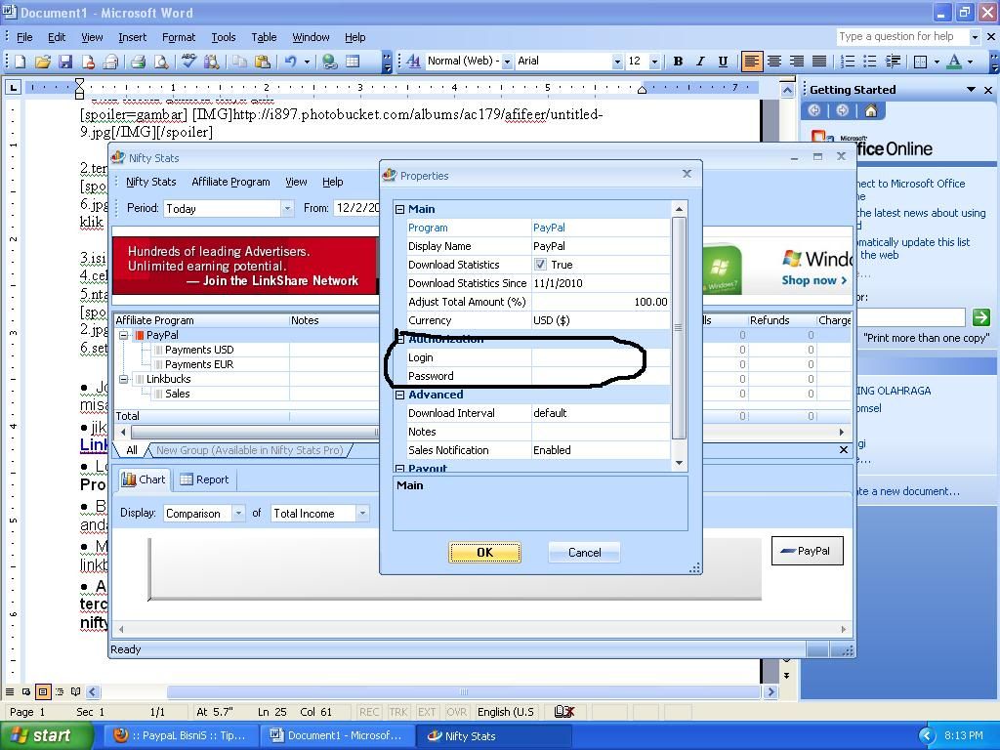Create a new blank Word document

(21, 62)
